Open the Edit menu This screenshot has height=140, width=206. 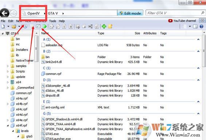point(11,21)
